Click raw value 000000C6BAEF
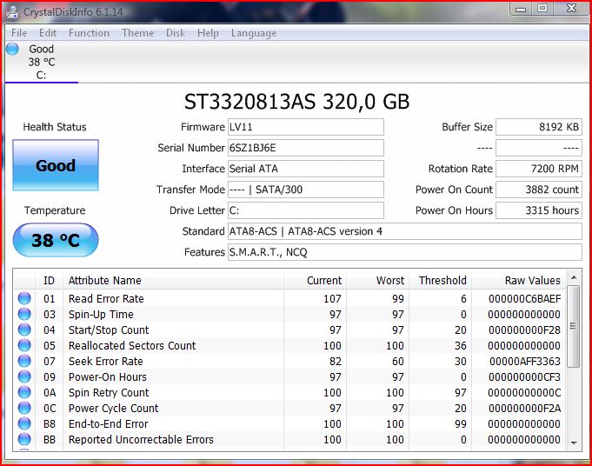Image resolution: width=592 pixels, height=466 pixels. (x=524, y=299)
